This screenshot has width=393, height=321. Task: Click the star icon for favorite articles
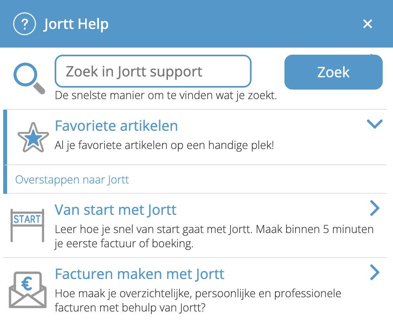pos(33,137)
